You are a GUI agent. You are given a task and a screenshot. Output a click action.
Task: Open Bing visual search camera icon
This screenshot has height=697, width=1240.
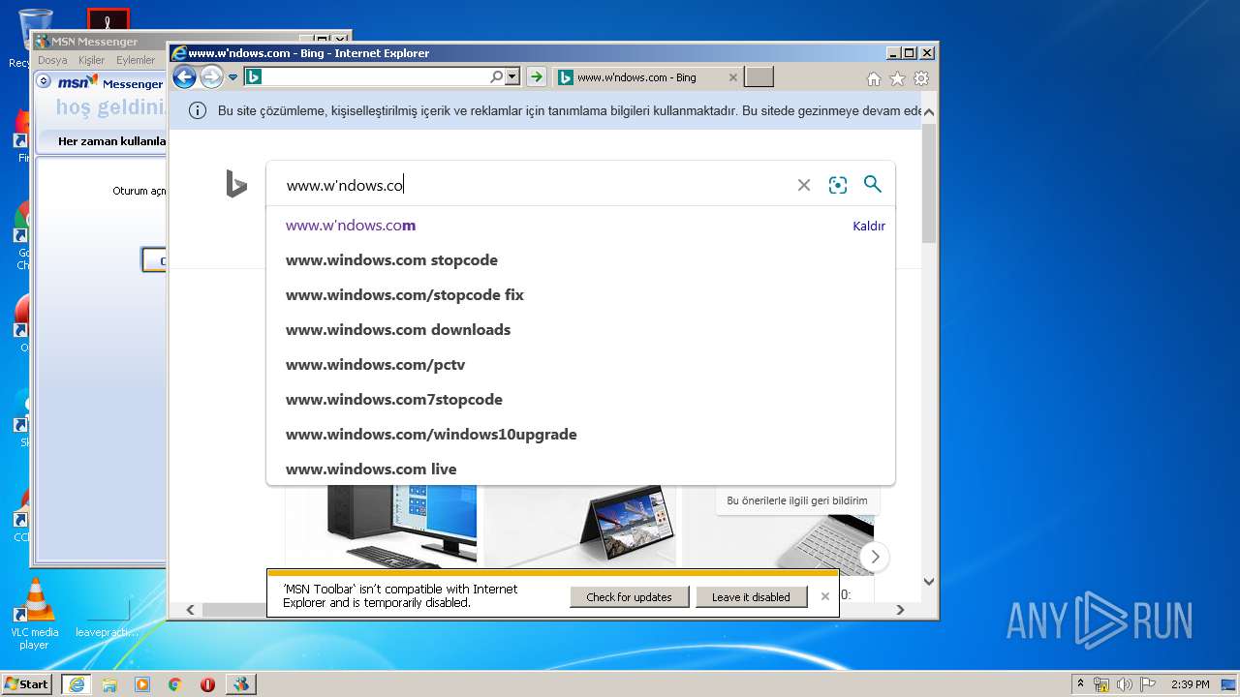point(838,185)
